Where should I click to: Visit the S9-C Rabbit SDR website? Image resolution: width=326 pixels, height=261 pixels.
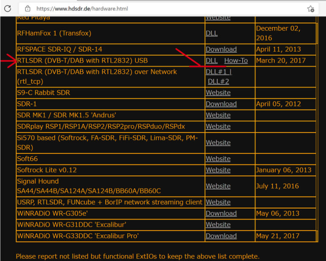pyautogui.click(x=218, y=93)
